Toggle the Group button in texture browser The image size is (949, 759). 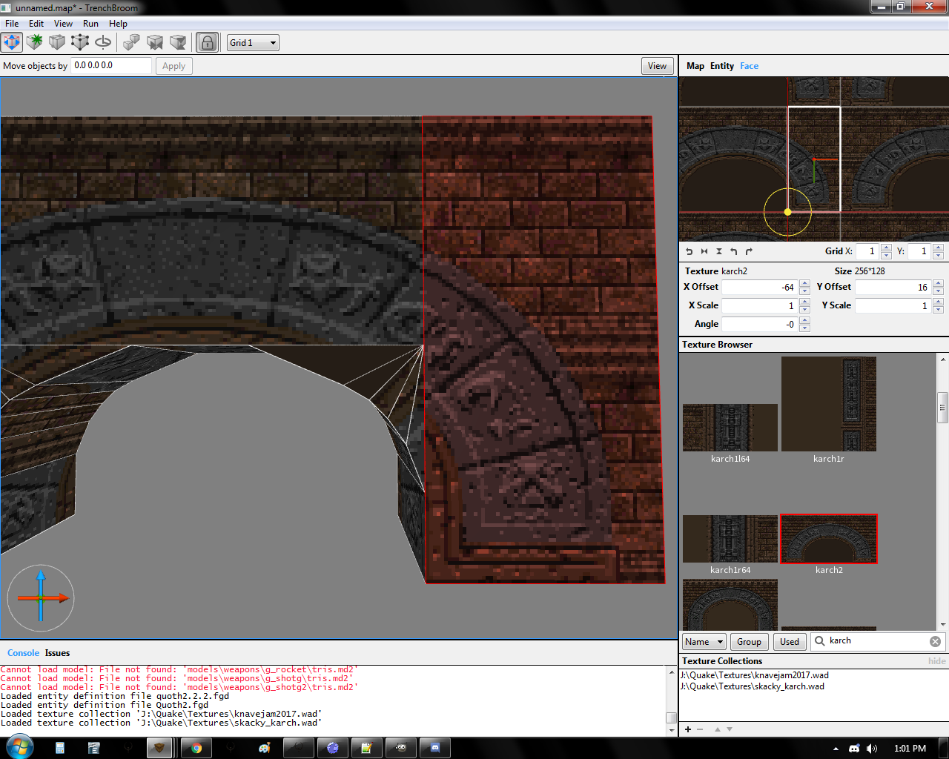tap(749, 642)
